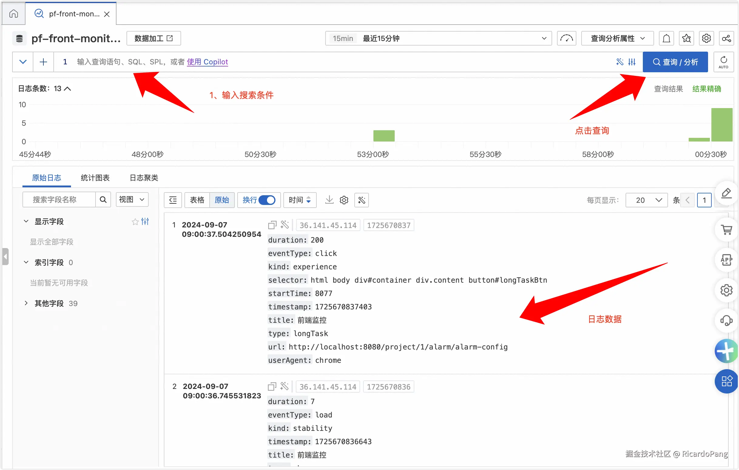Click the headset support sidebar icon
The width and height of the screenshot is (739, 470).
(x=727, y=320)
